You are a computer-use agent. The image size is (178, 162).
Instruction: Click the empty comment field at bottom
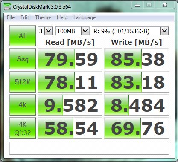coord(89,148)
